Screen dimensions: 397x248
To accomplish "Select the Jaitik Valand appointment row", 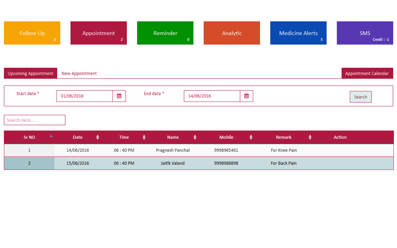I will [x=172, y=163].
